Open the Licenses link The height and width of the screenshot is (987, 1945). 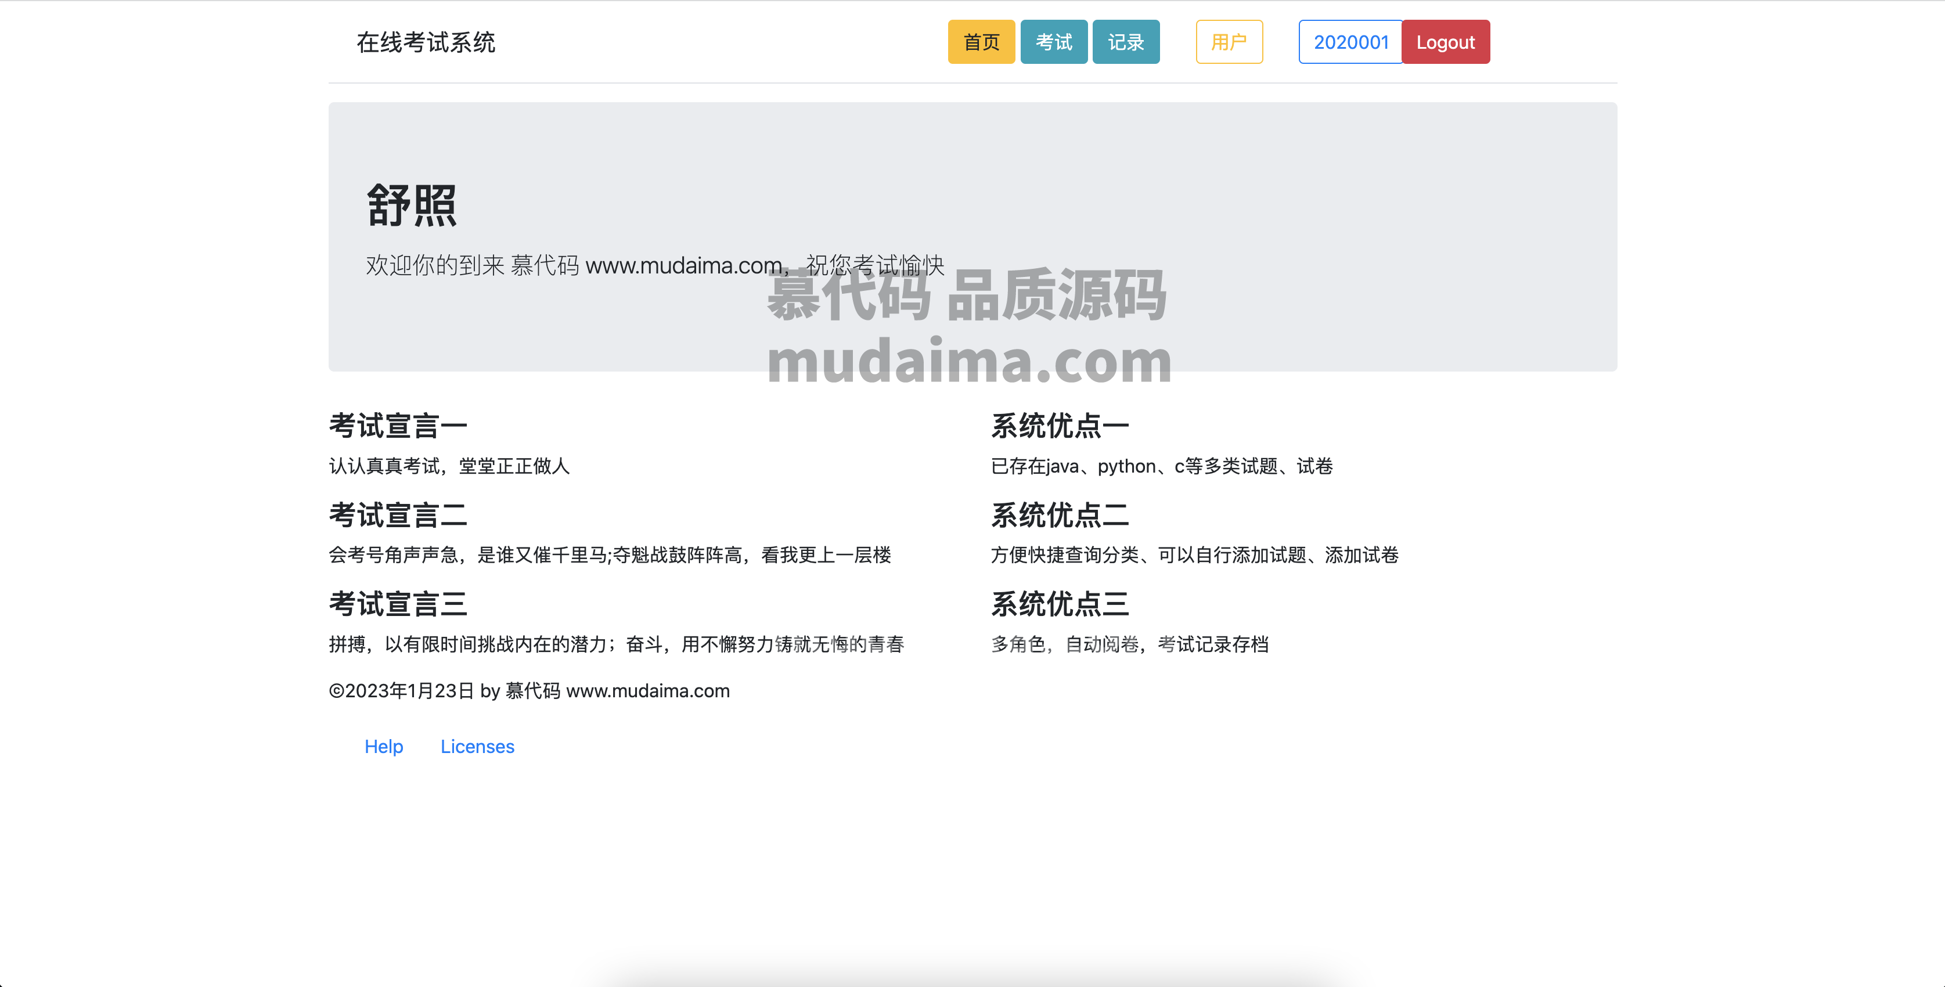pos(477,746)
